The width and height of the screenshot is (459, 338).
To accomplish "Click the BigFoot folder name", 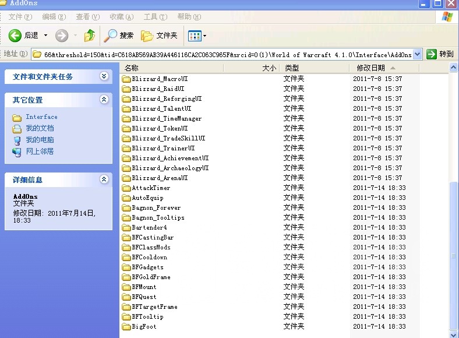I will click(x=144, y=326).
